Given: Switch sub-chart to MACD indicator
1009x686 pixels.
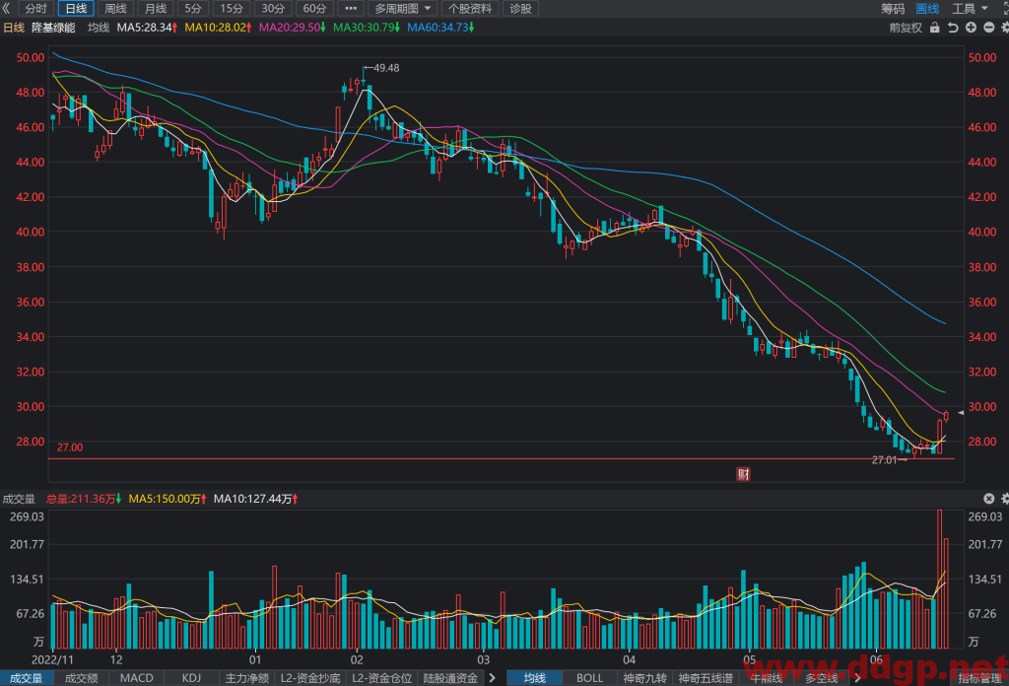Looking at the screenshot, I should (x=136, y=678).
